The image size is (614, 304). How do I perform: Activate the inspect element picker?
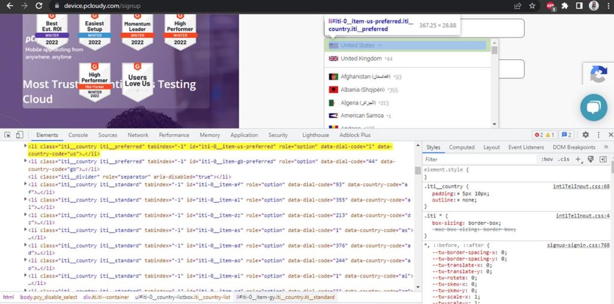(7, 135)
